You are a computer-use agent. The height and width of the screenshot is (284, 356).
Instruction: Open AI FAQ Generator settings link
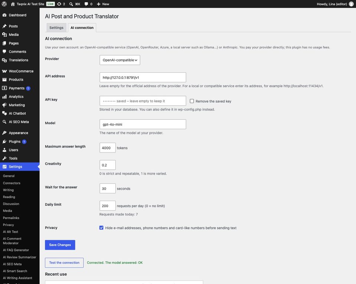[x=16, y=250]
